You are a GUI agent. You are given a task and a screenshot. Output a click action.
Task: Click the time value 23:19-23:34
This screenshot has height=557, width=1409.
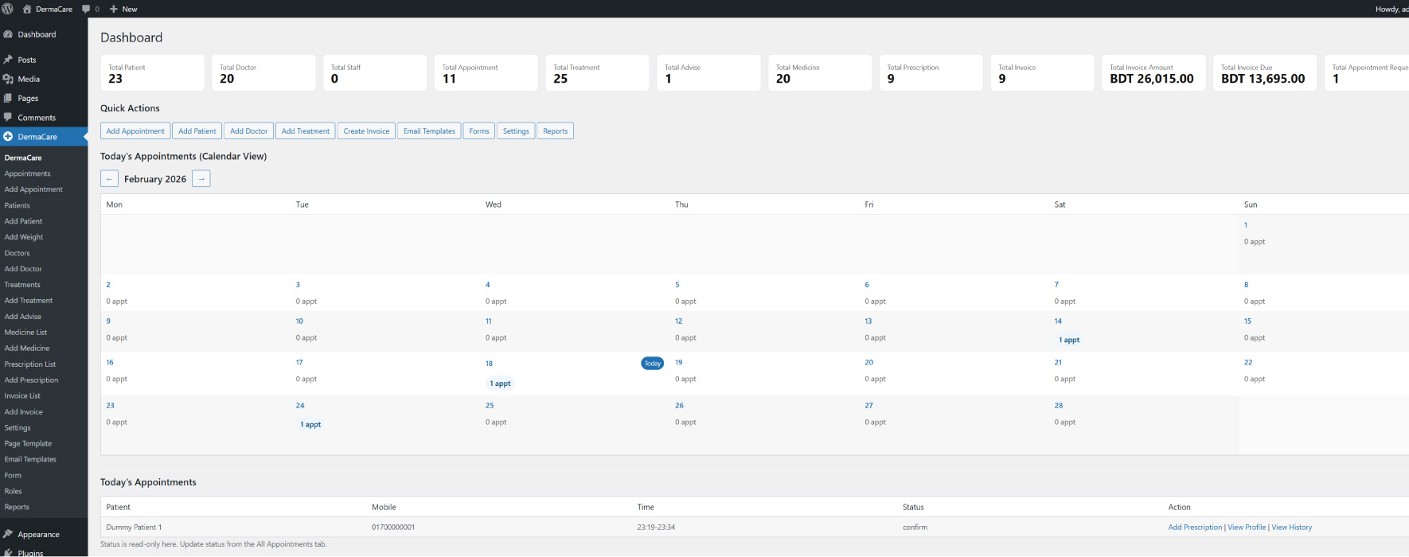(656, 528)
